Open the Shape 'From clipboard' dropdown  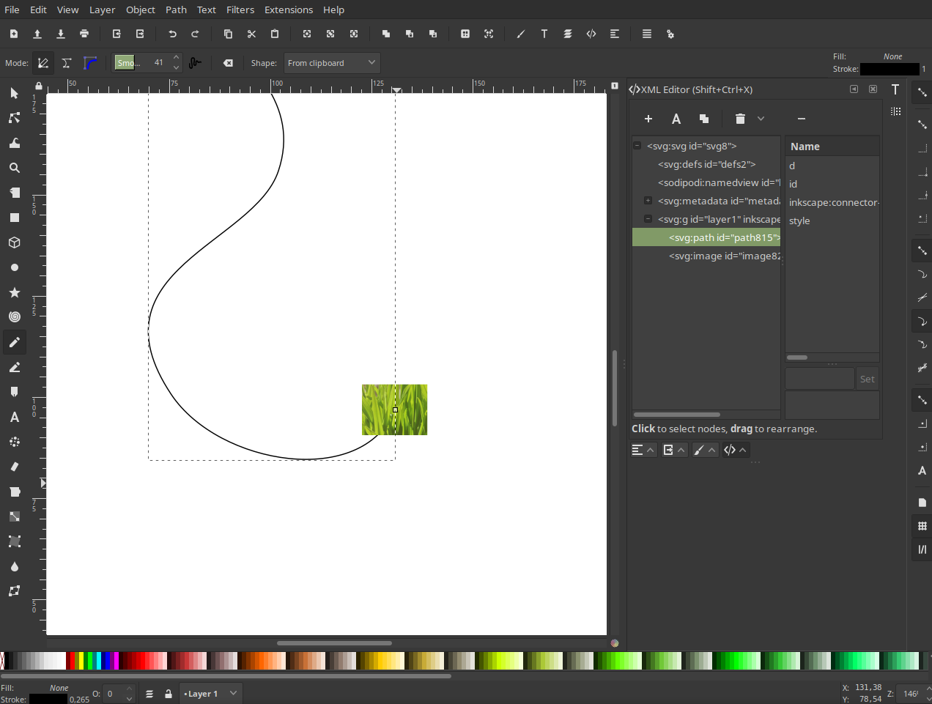(331, 63)
